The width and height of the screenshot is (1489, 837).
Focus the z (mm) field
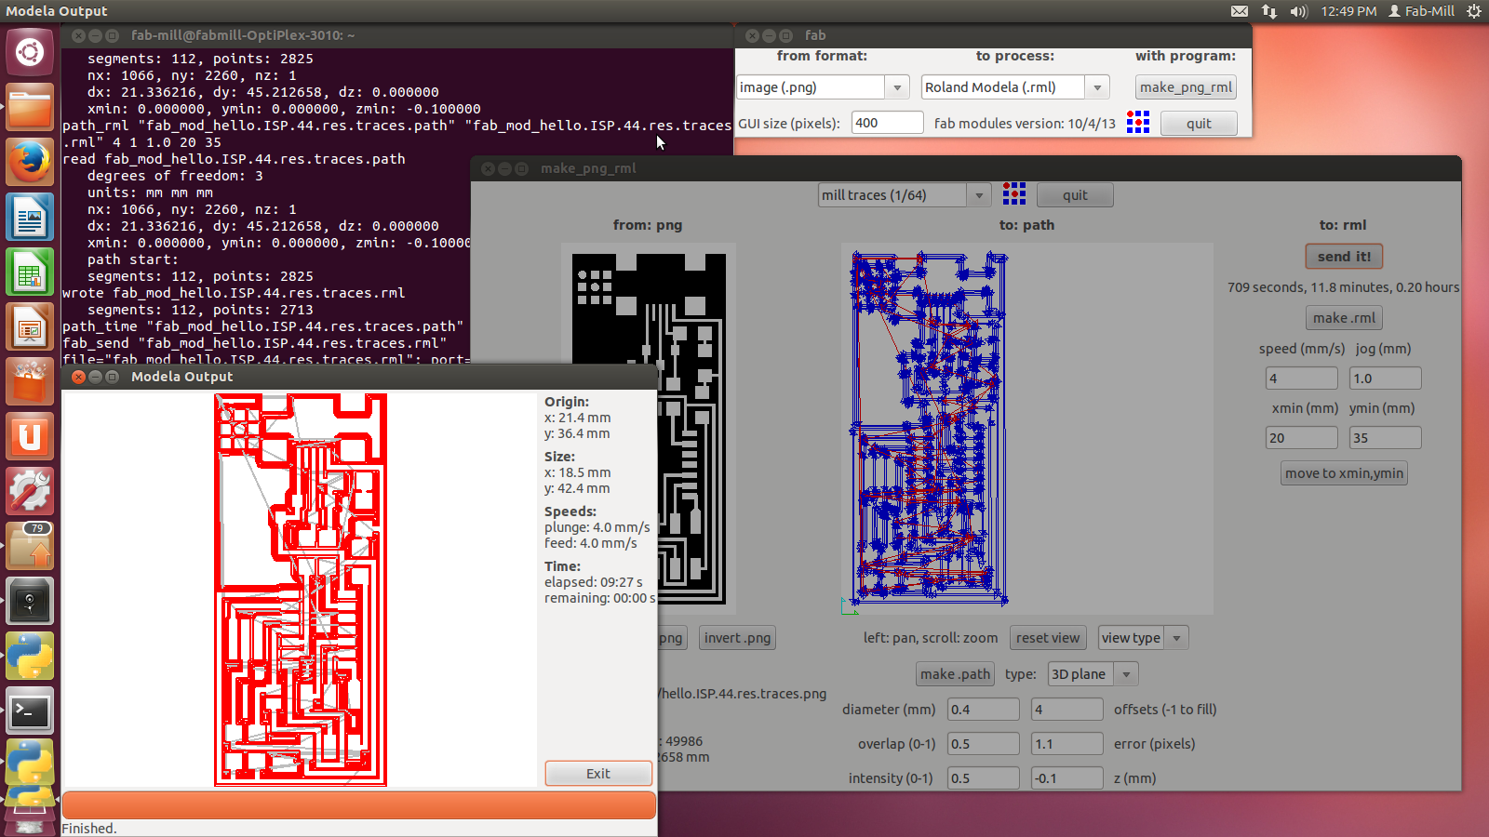1067,778
